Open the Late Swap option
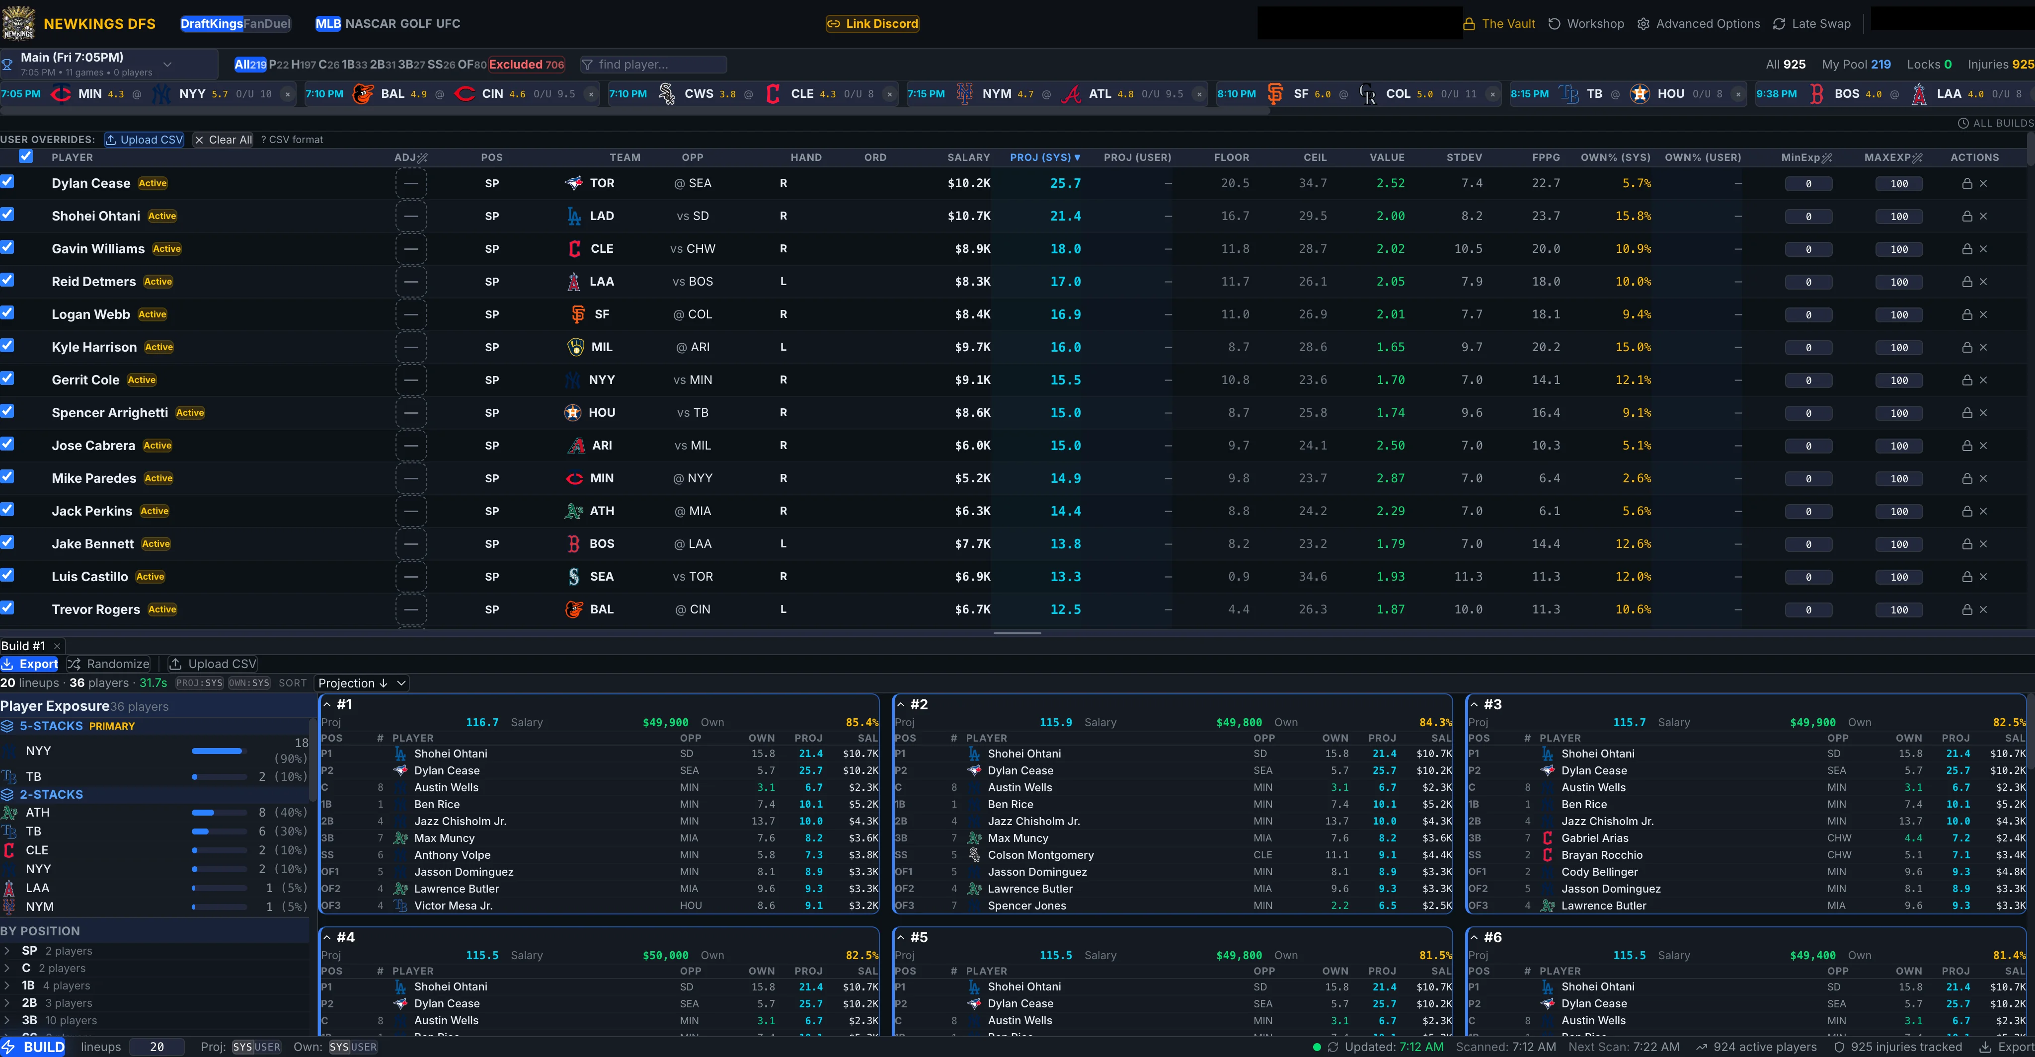The width and height of the screenshot is (2035, 1057). (x=1811, y=24)
